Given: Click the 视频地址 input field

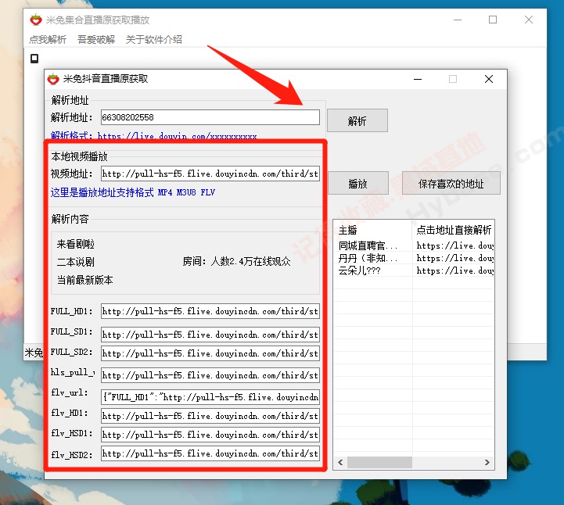Looking at the screenshot, I should (x=210, y=174).
